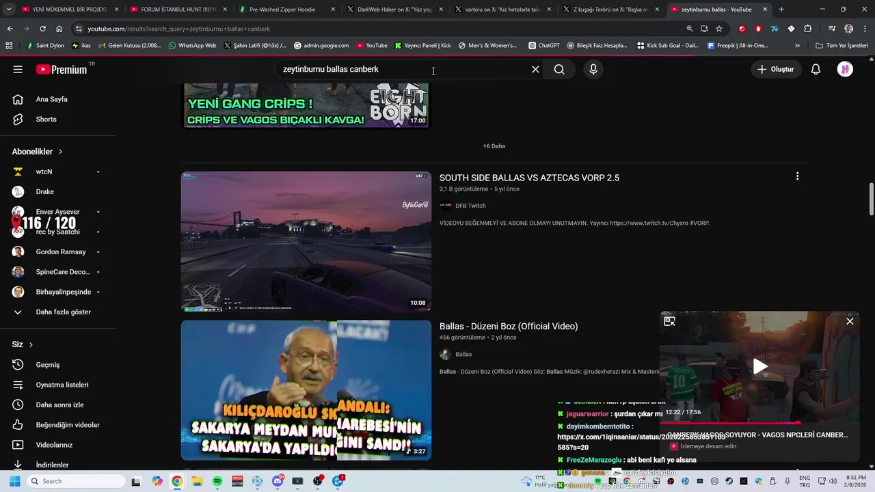The width and height of the screenshot is (875, 492).
Task: Open File Explorer from the taskbar
Action: click(197, 481)
